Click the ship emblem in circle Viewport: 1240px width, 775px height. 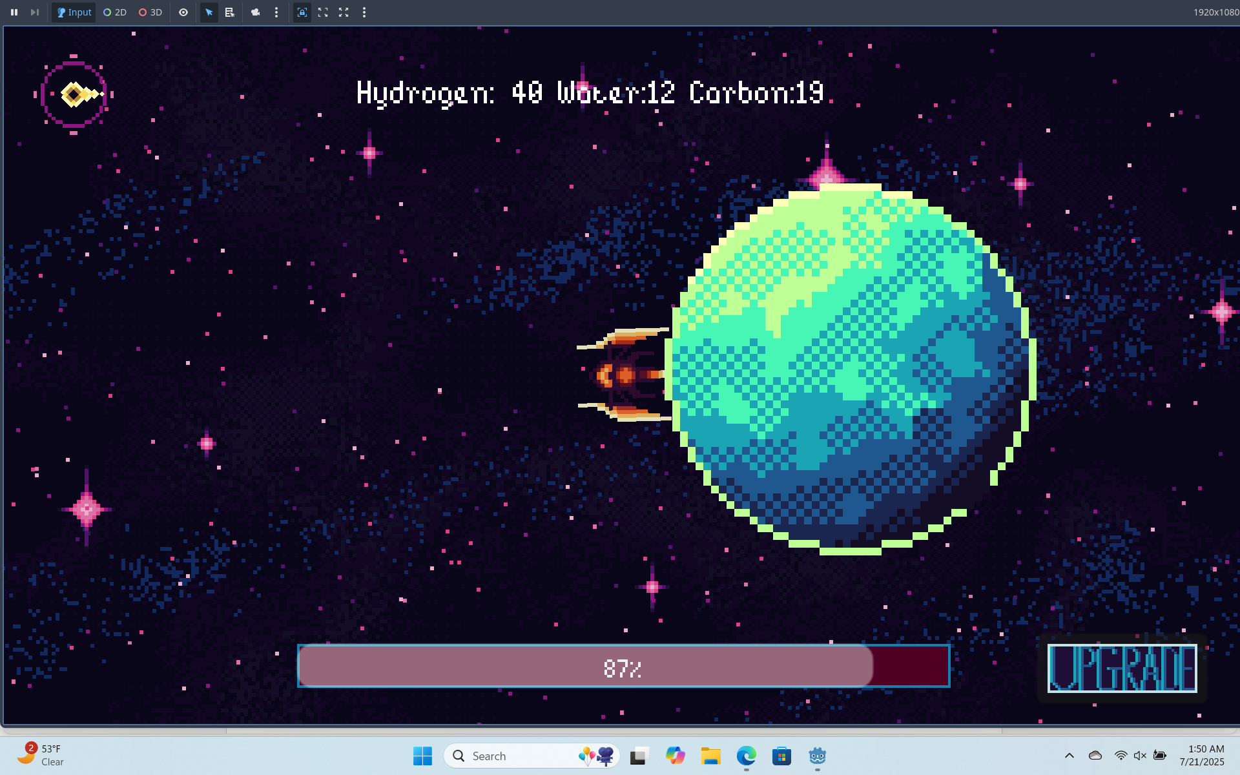pos(74,94)
